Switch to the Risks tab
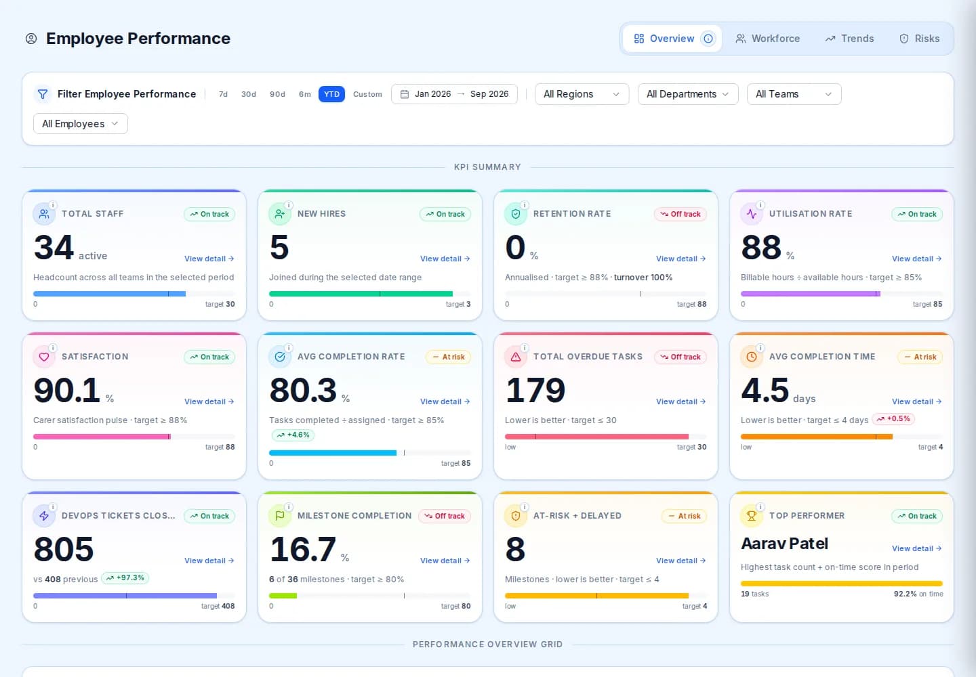976x677 pixels. [919, 39]
